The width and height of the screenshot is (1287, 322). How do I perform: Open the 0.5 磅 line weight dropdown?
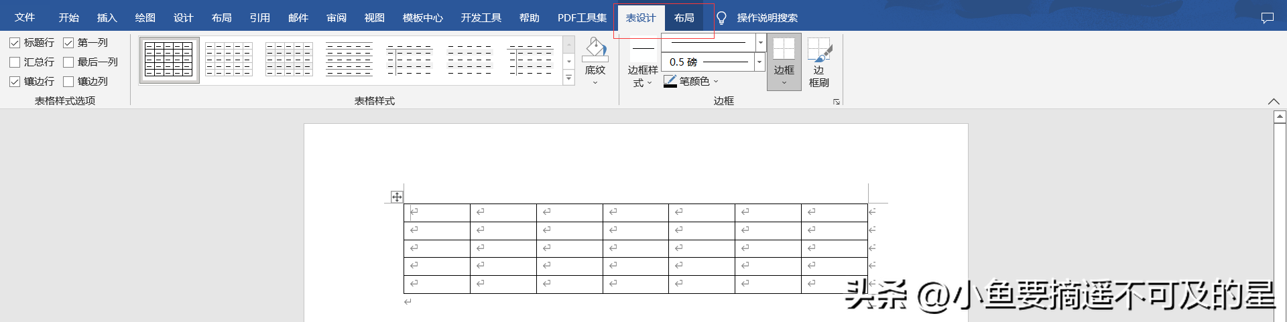point(759,62)
